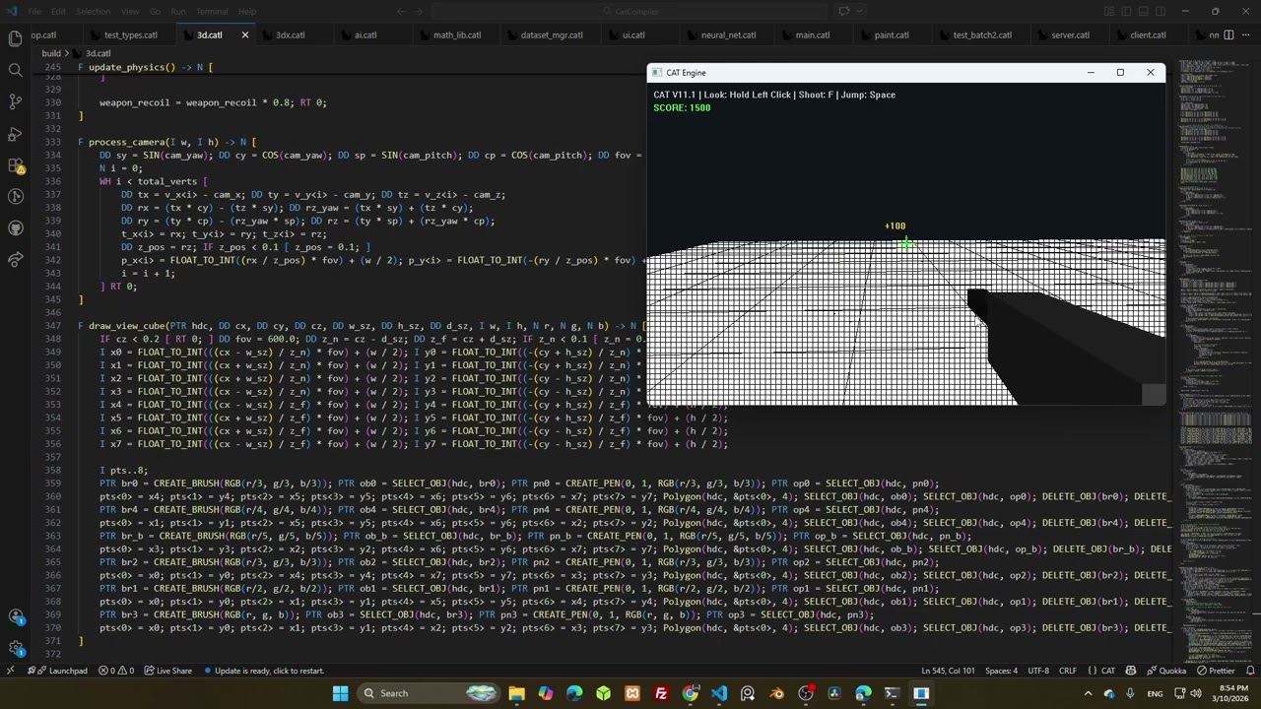Image resolution: width=1261 pixels, height=709 pixels.
Task: Open the Run and Debug view
Action: pos(15,133)
